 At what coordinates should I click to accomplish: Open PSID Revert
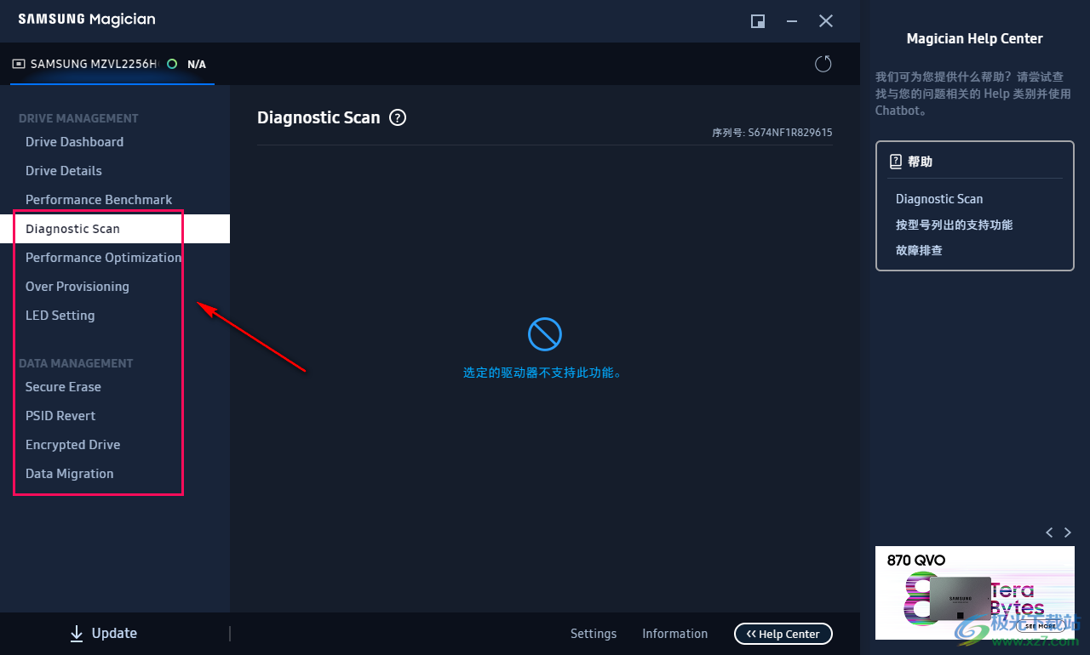click(x=60, y=416)
